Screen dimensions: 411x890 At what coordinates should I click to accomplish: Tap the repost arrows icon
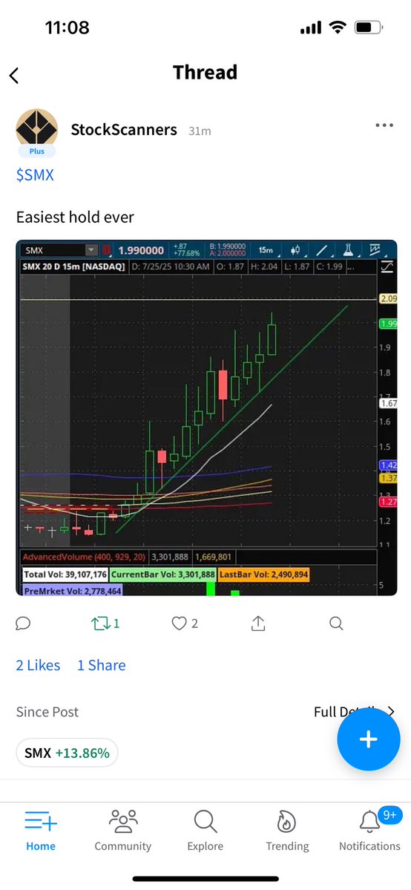click(99, 624)
